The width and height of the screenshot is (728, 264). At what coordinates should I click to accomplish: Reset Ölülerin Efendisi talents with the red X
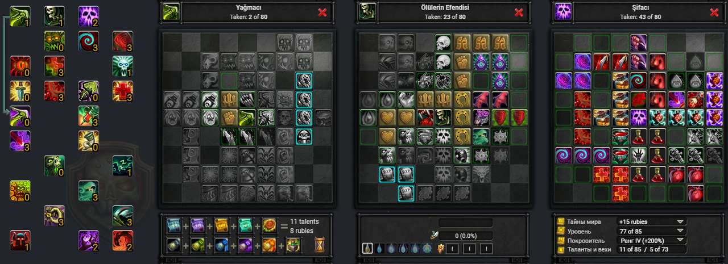tap(519, 12)
